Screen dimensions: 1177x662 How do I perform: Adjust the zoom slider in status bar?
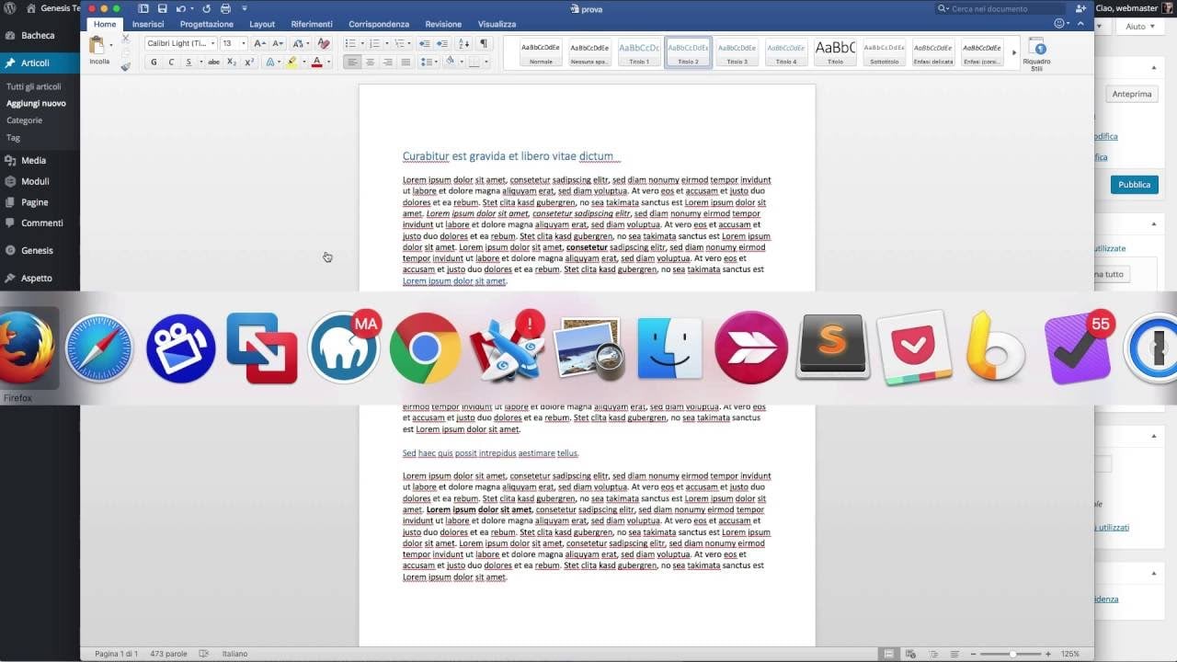coord(1012,654)
